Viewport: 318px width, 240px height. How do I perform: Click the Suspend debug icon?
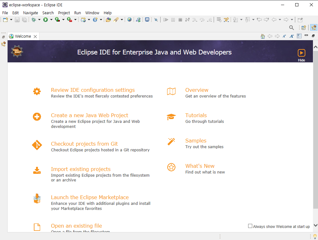click(x=173, y=20)
